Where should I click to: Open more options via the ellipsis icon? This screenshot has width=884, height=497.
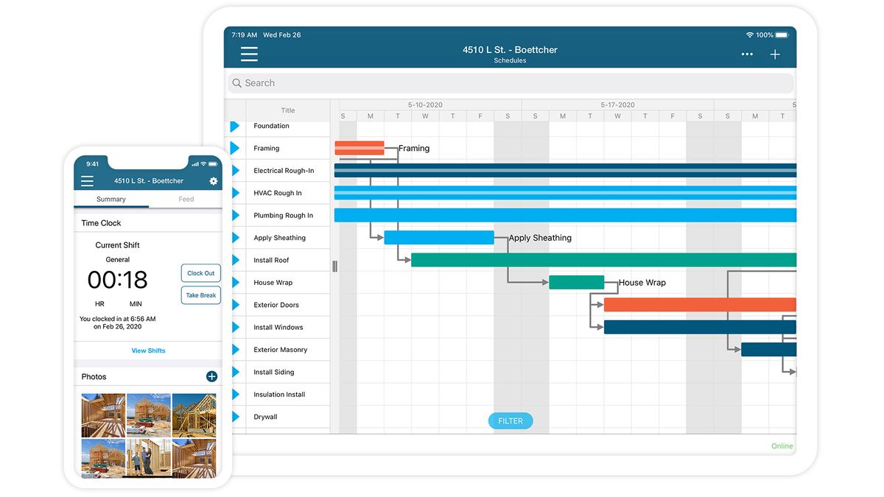pyautogui.click(x=747, y=54)
